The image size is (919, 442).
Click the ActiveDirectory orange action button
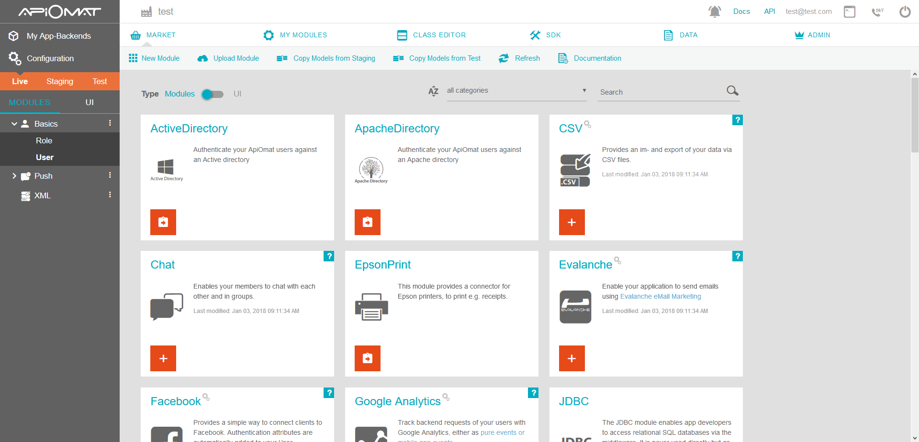(x=163, y=222)
